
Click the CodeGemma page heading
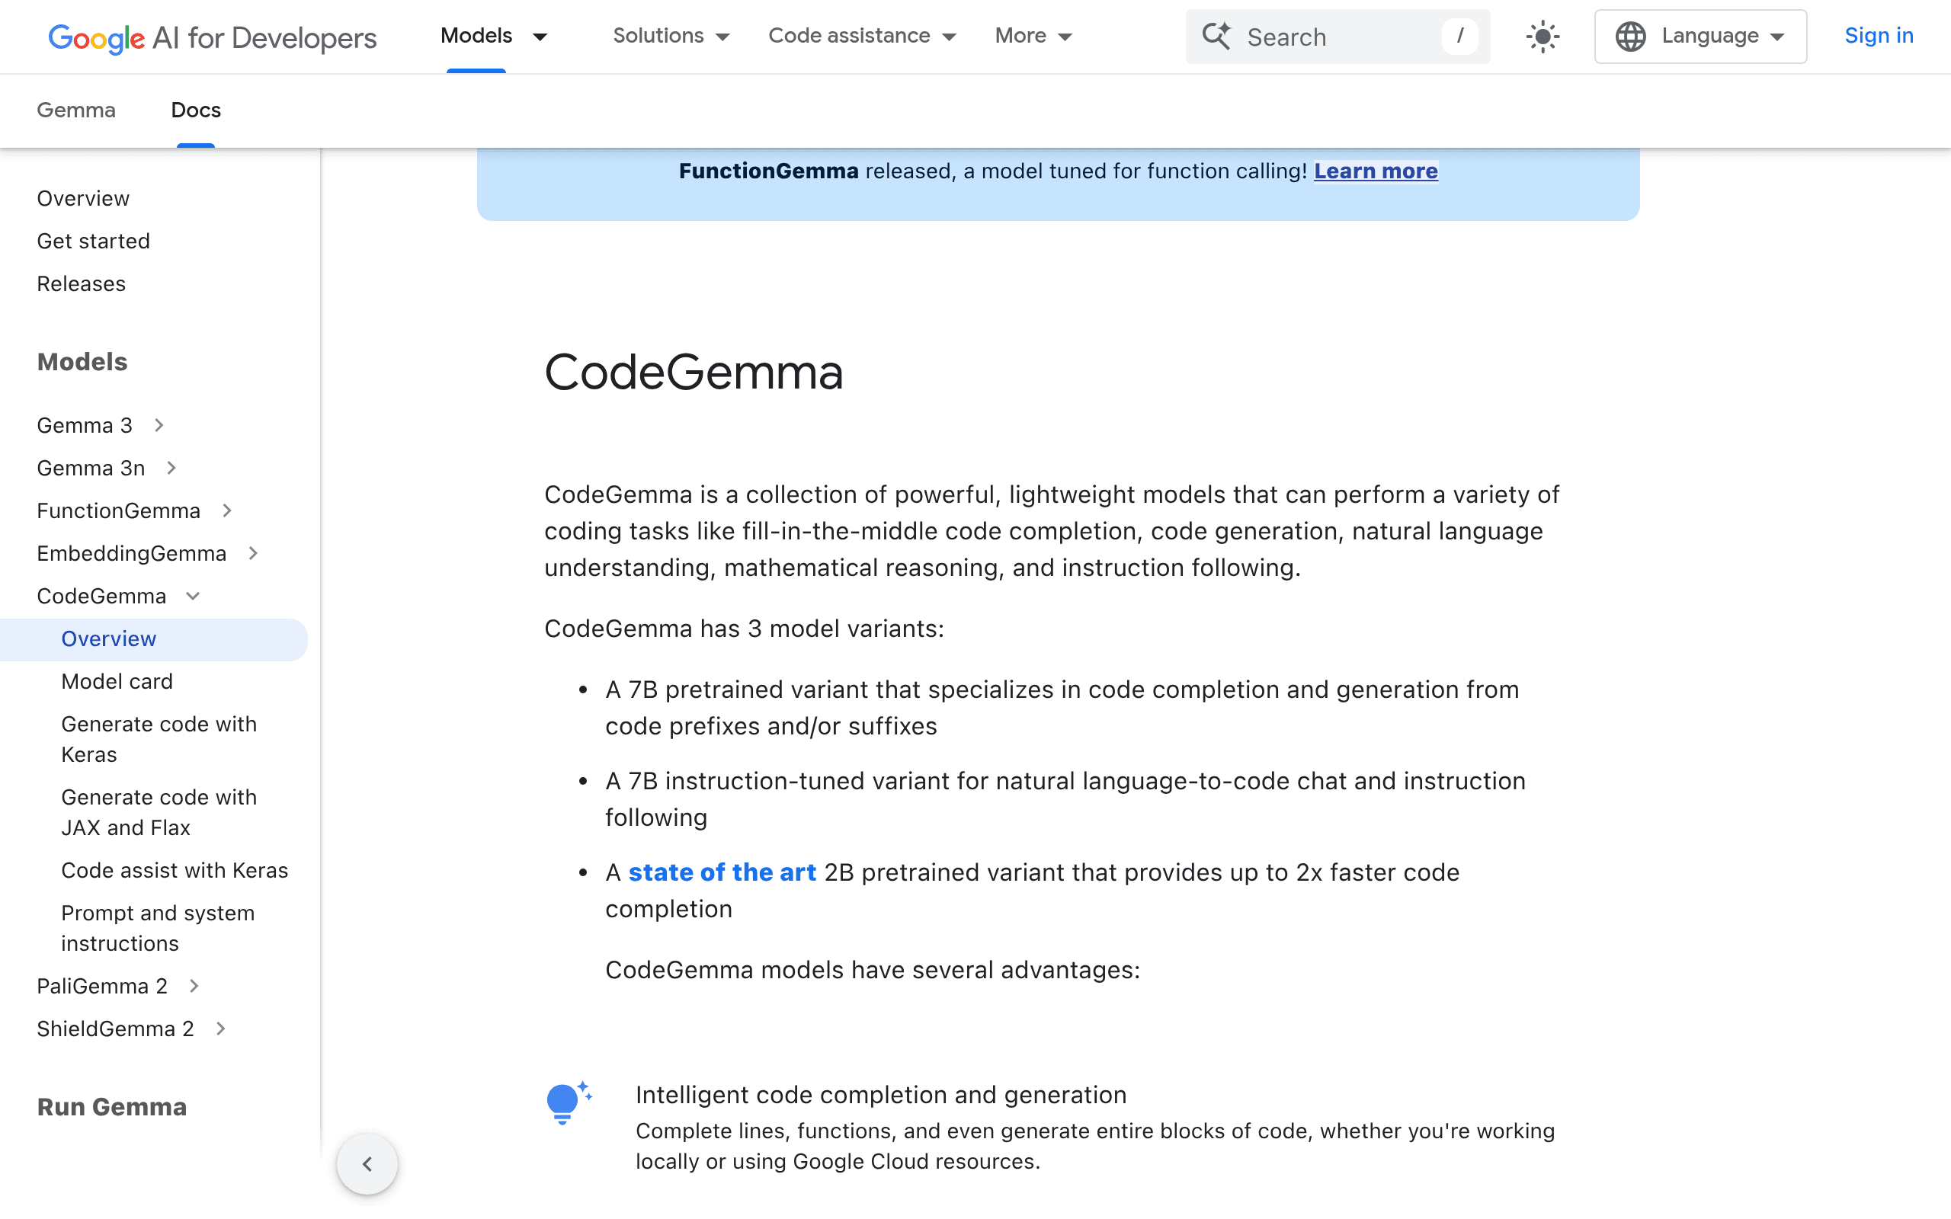point(694,373)
